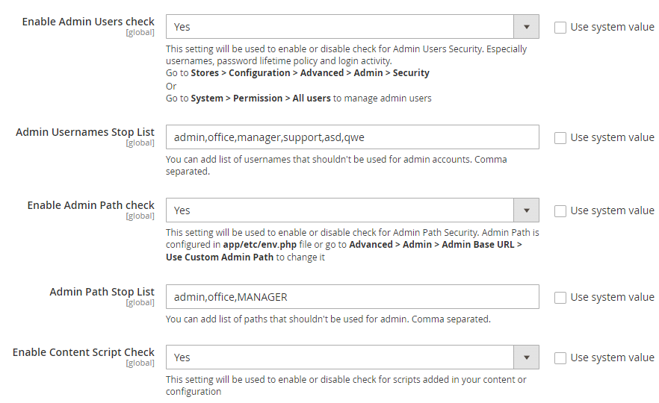Click arrow icon of Enable Admin Users check

[x=526, y=27]
